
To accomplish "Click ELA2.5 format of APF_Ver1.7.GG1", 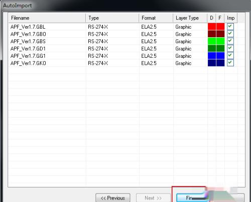I will [x=149, y=56].
